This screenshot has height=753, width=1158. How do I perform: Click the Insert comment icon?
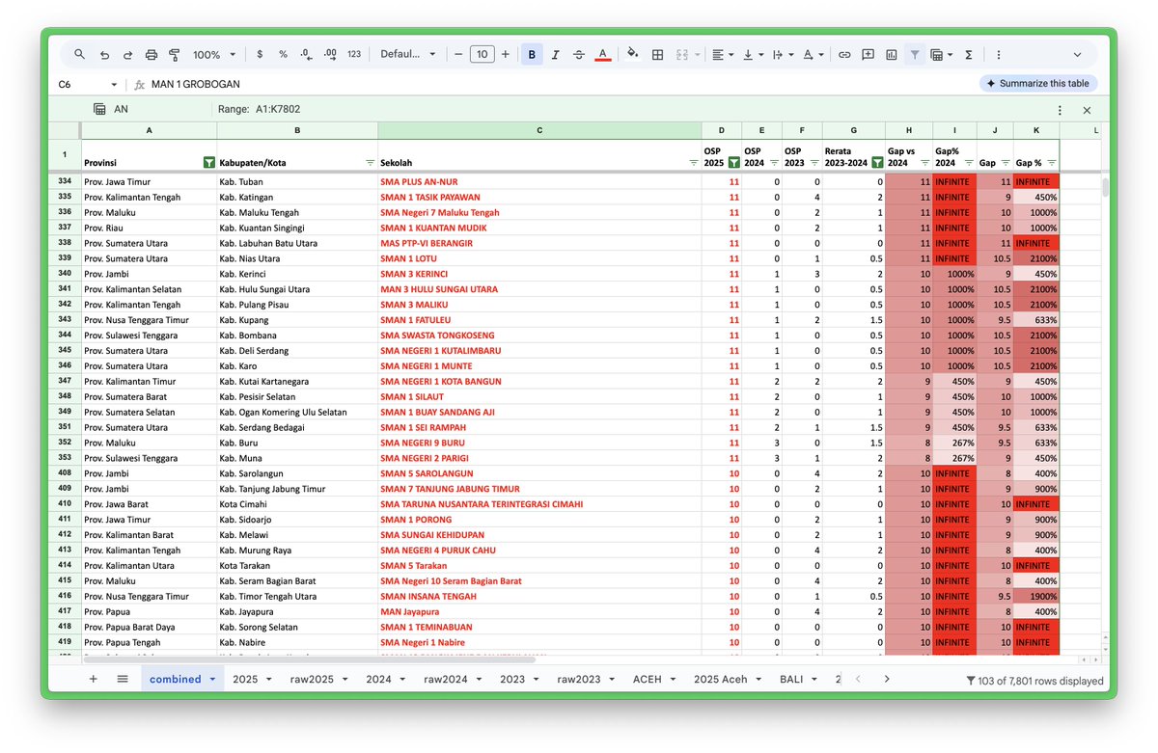(x=868, y=55)
